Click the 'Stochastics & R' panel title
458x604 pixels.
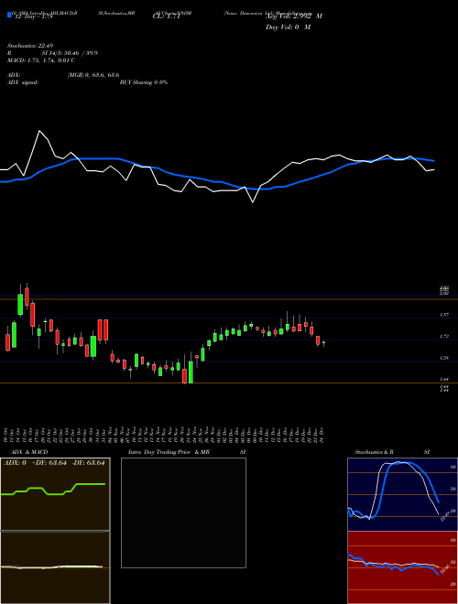[375, 452]
